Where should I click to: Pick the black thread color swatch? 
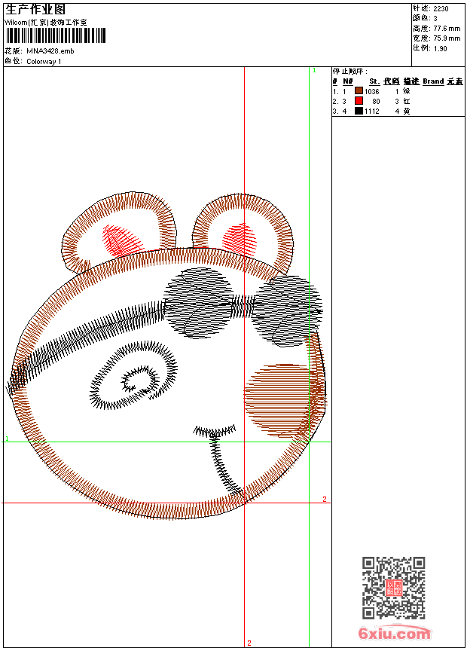[x=359, y=111]
